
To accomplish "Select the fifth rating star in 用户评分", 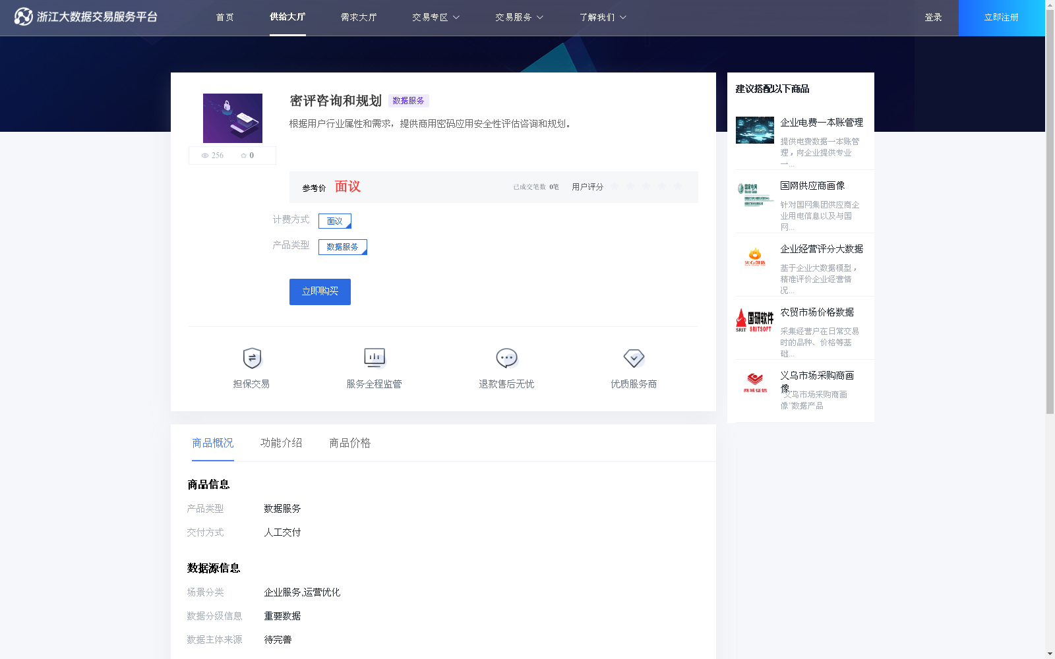I will pyautogui.click(x=678, y=186).
